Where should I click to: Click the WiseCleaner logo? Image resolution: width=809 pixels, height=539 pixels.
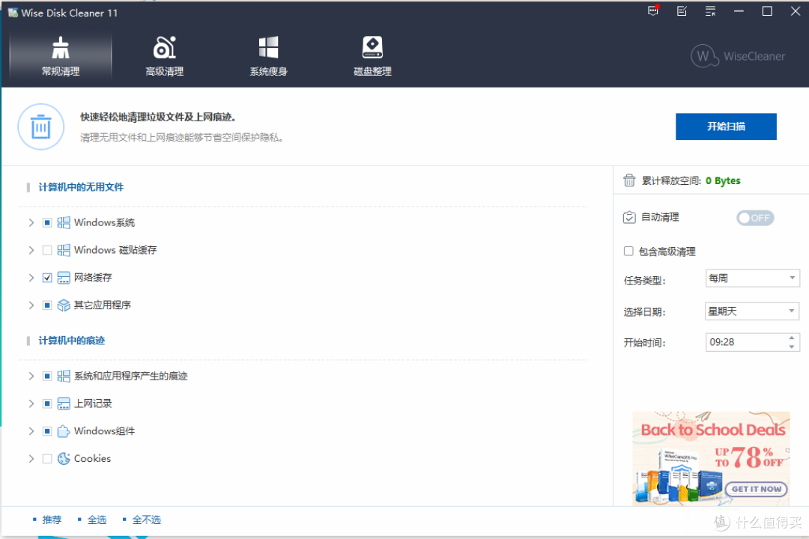[x=738, y=56]
